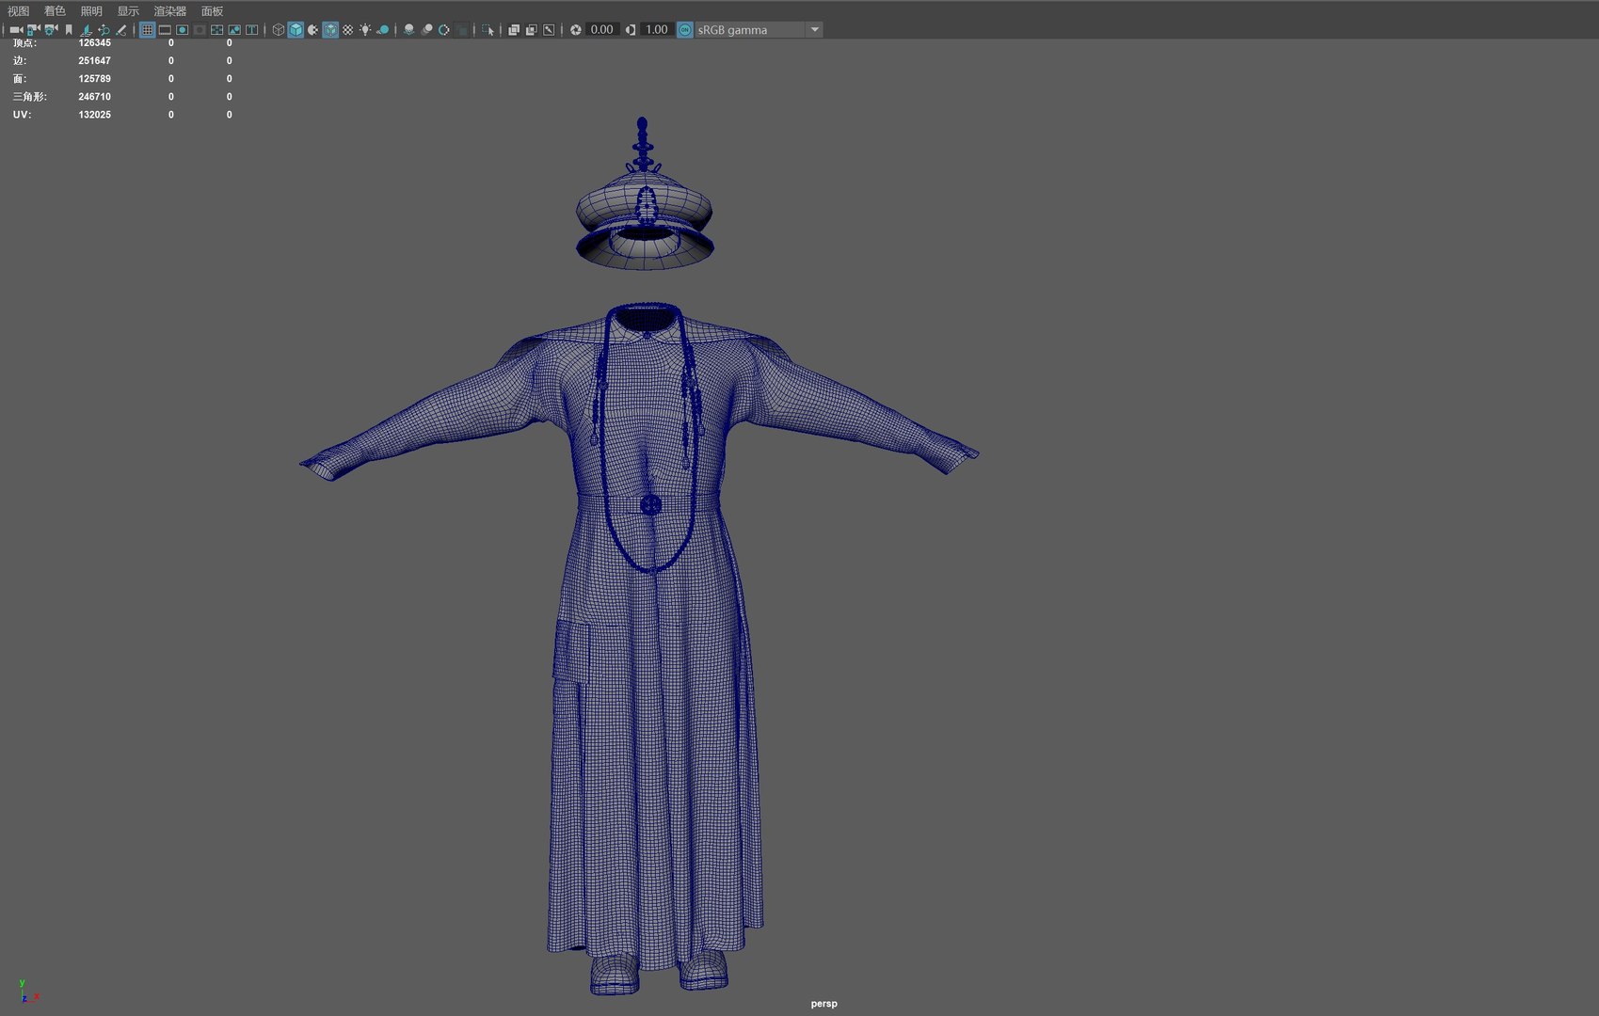Viewport: 1599px width, 1016px height.
Task: Click the persp camera label
Action: pos(823,1004)
